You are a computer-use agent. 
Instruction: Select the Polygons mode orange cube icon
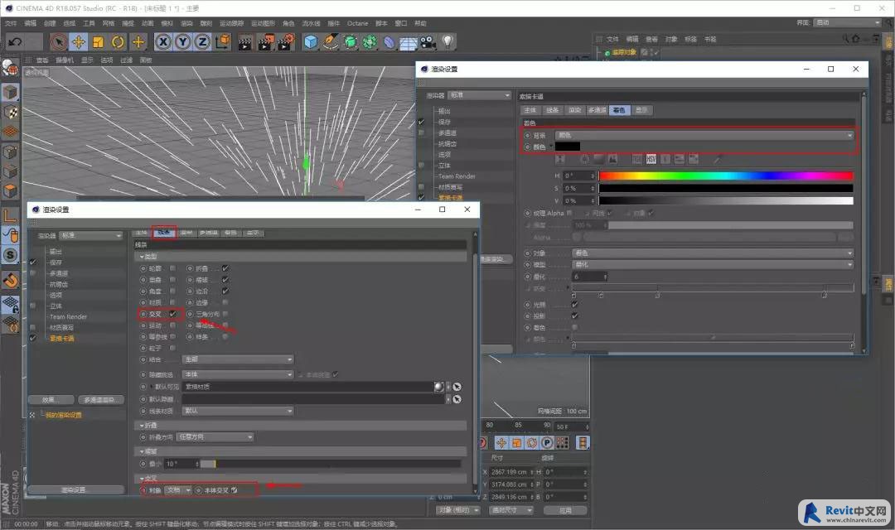(10, 191)
